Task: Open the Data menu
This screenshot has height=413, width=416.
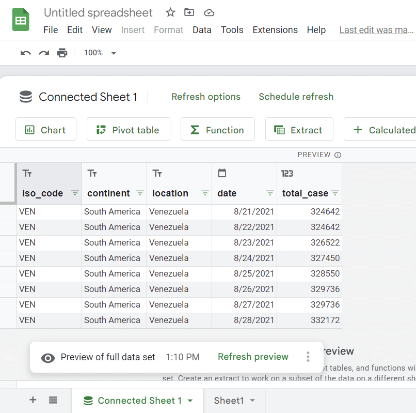Action: point(202,30)
